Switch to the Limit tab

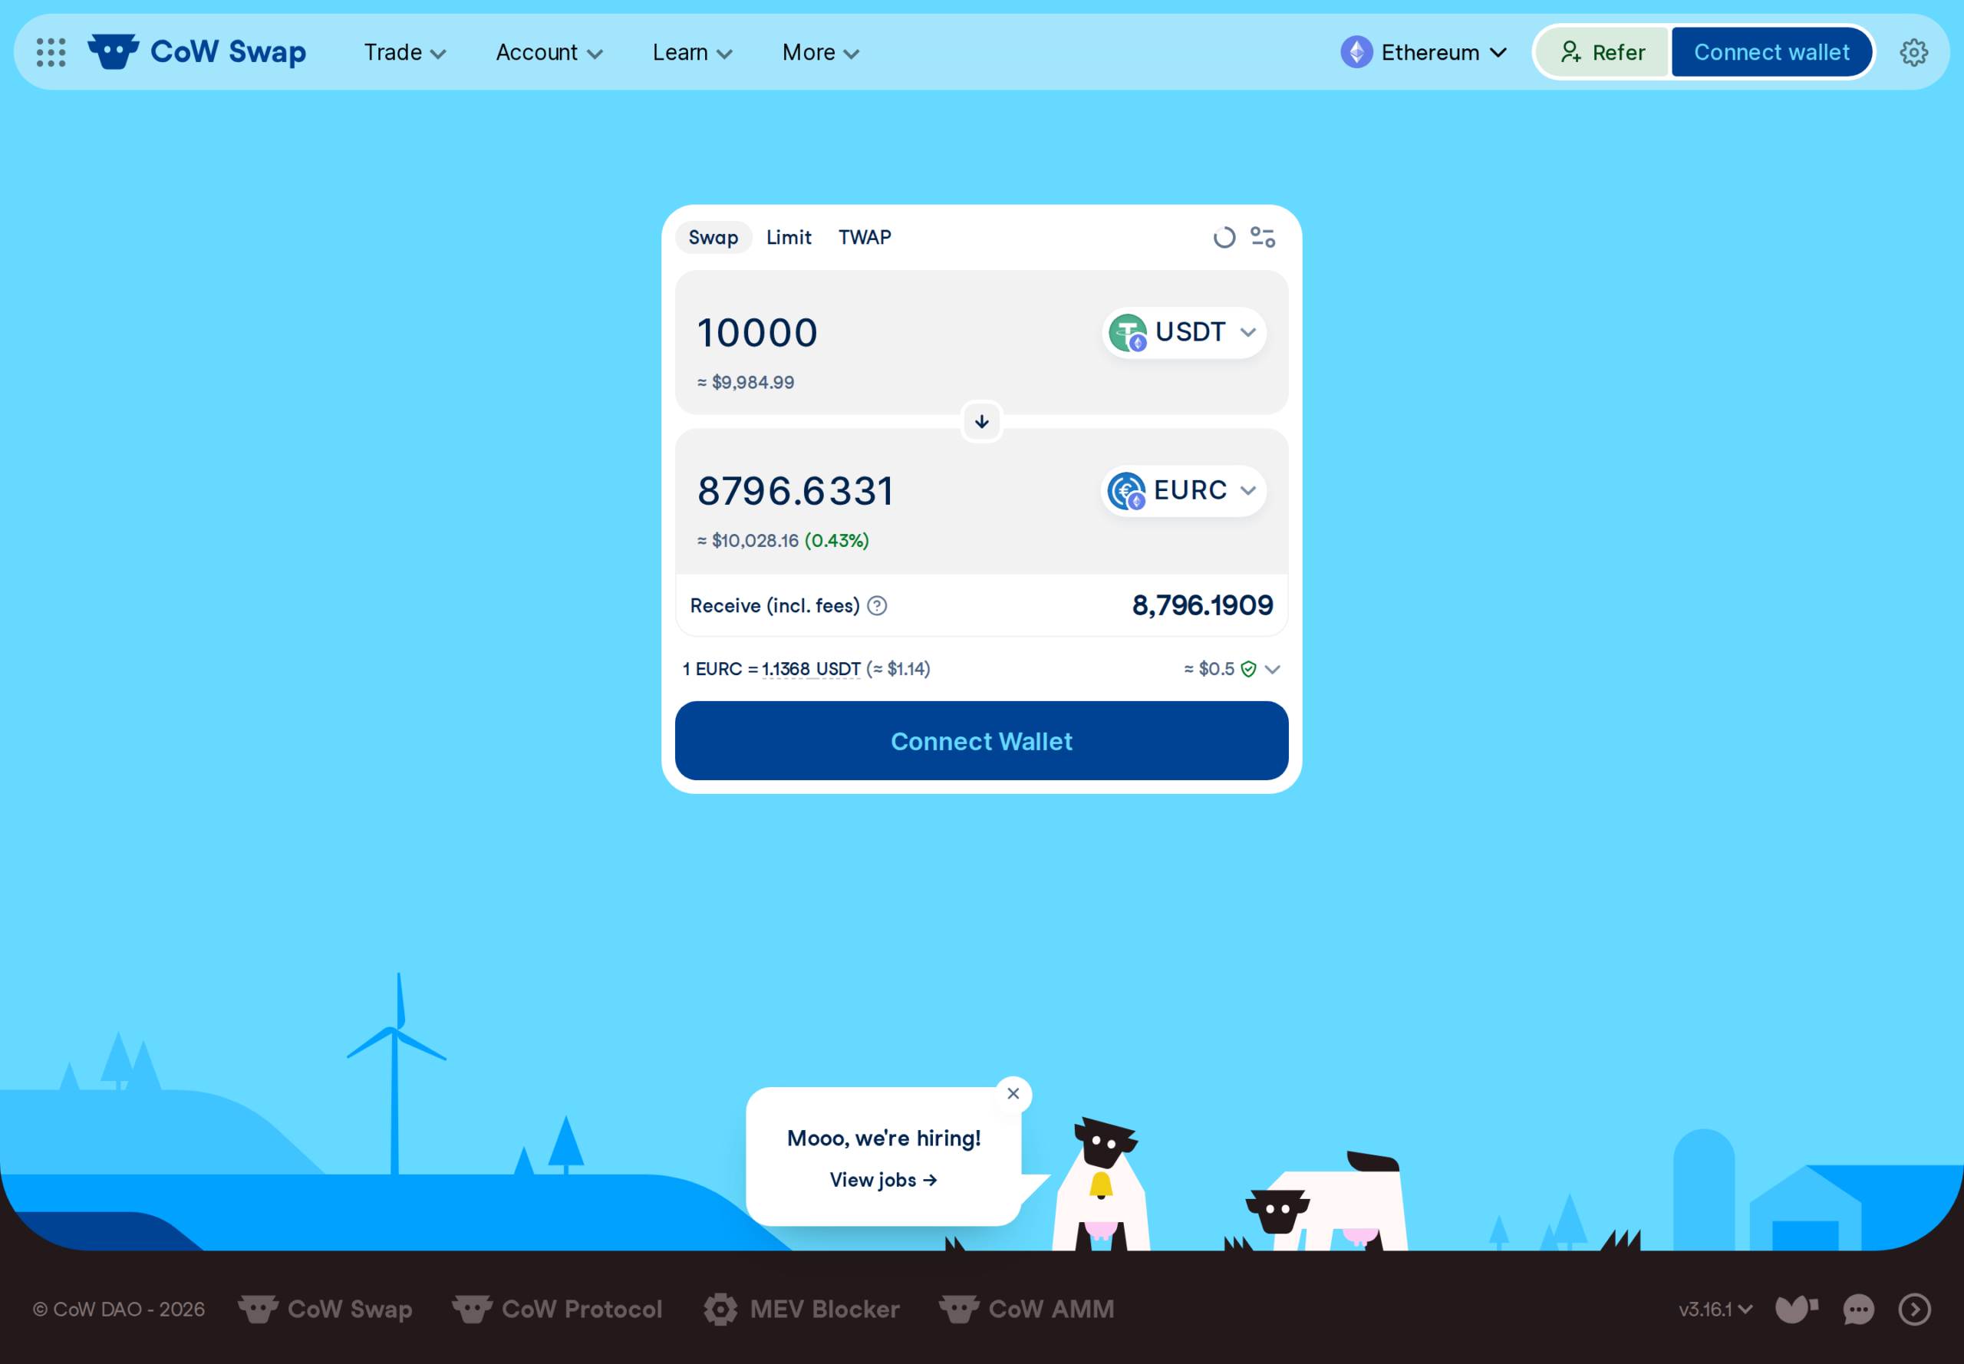788,238
